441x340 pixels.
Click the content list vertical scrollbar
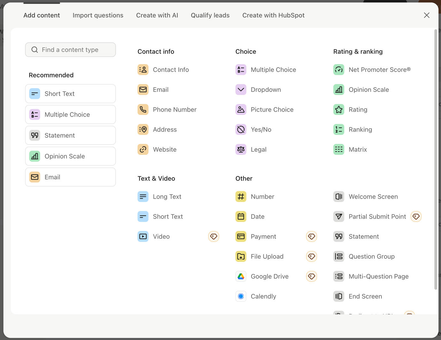pyautogui.click(x=436, y=160)
